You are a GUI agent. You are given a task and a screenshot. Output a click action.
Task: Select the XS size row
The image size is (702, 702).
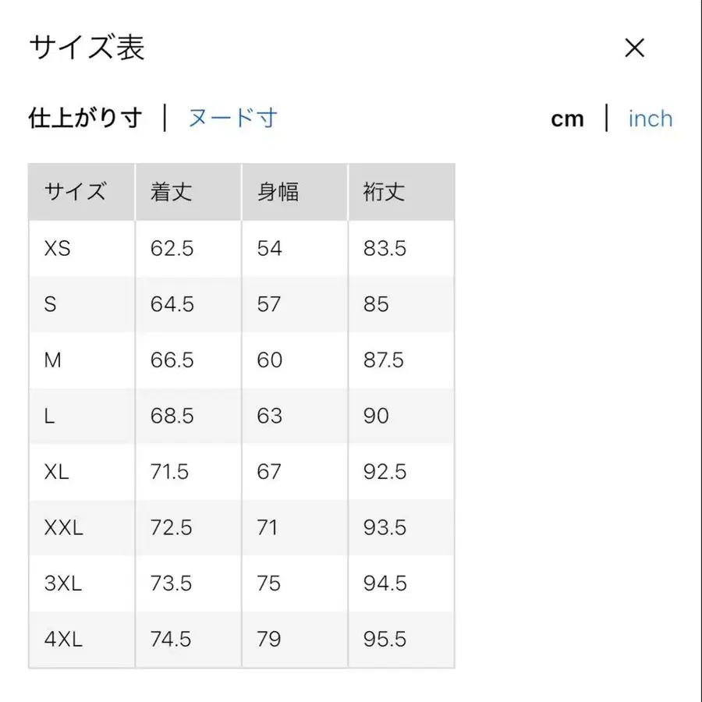56,248
